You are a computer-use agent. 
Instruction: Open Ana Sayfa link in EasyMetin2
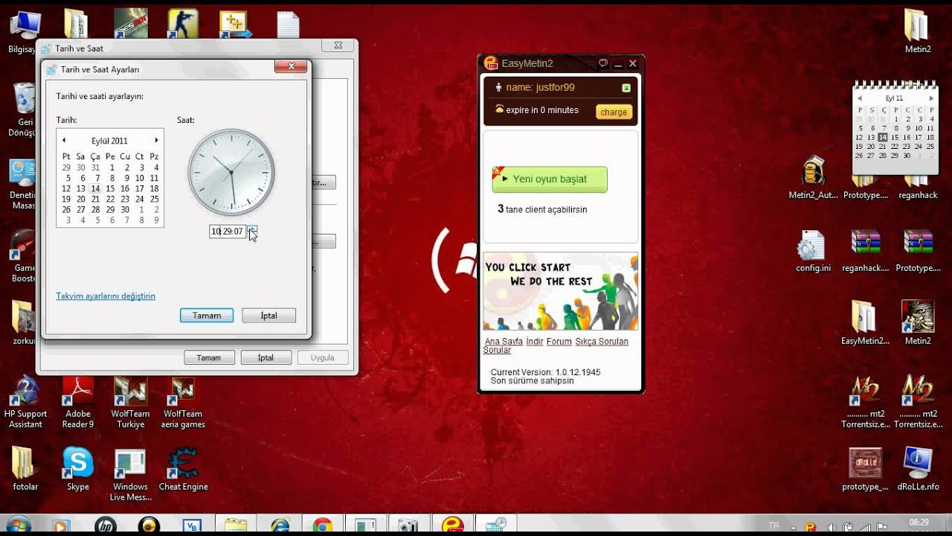(x=504, y=342)
